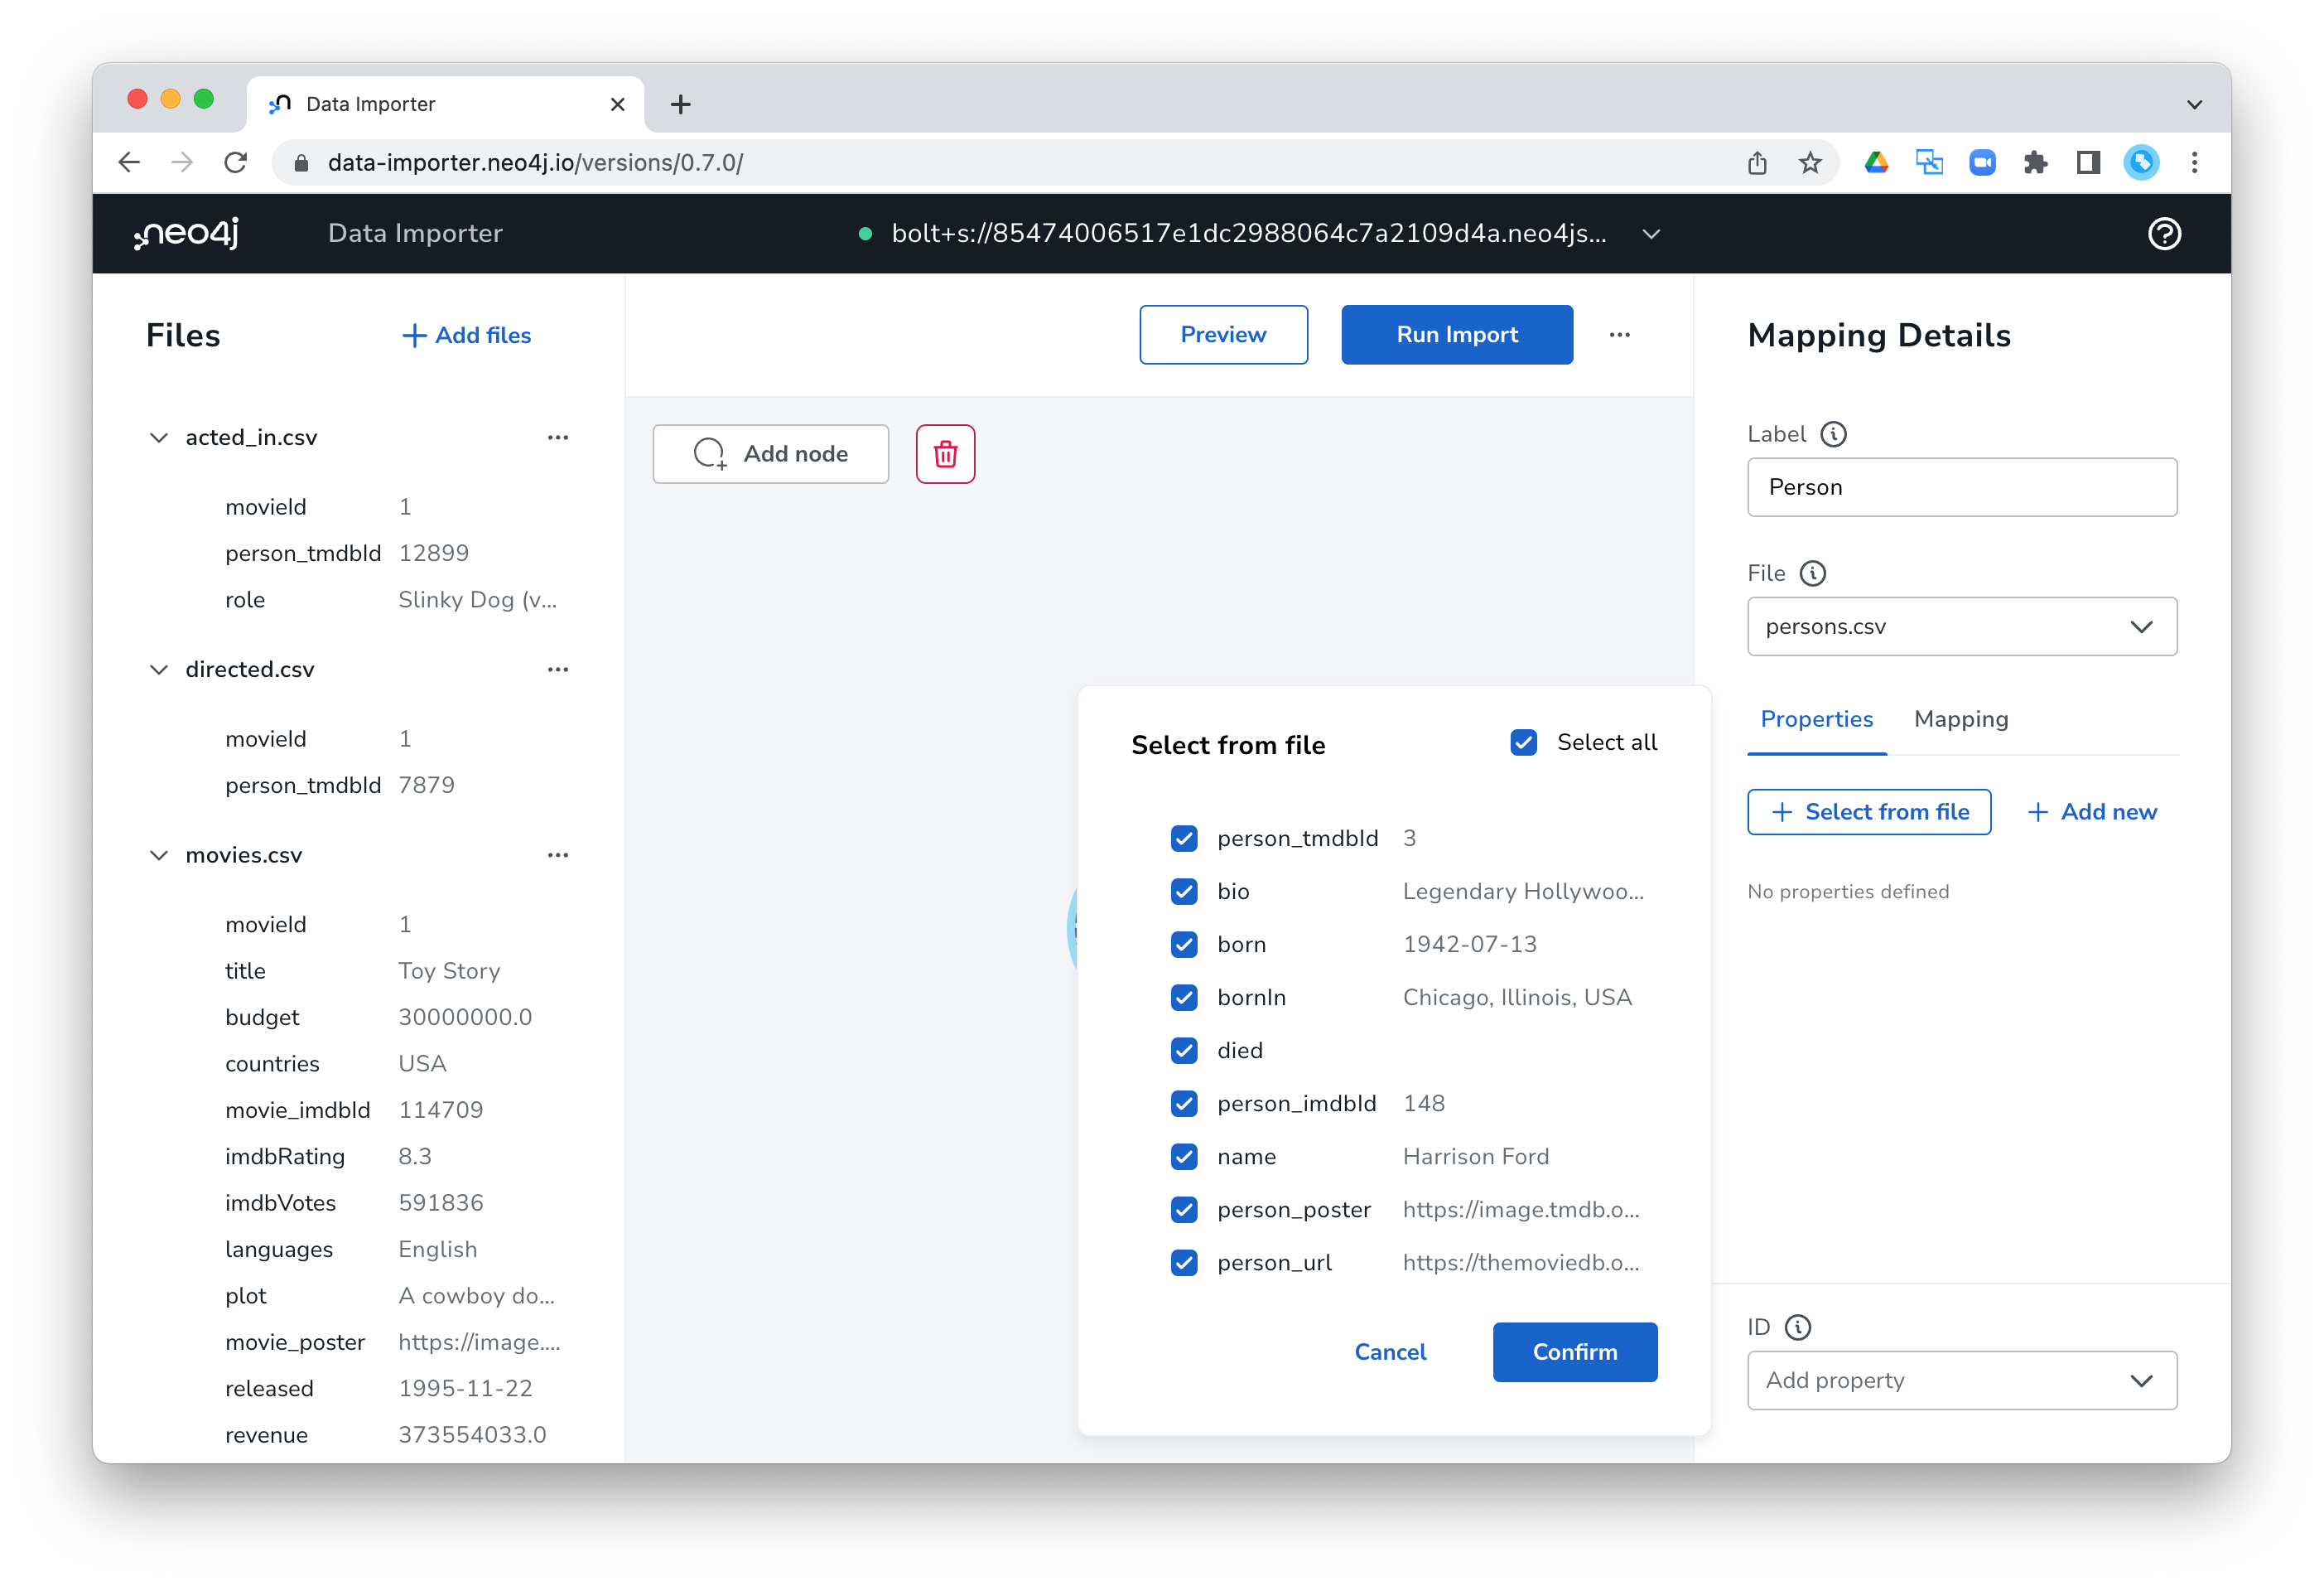Click the Add node icon

[x=706, y=454]
